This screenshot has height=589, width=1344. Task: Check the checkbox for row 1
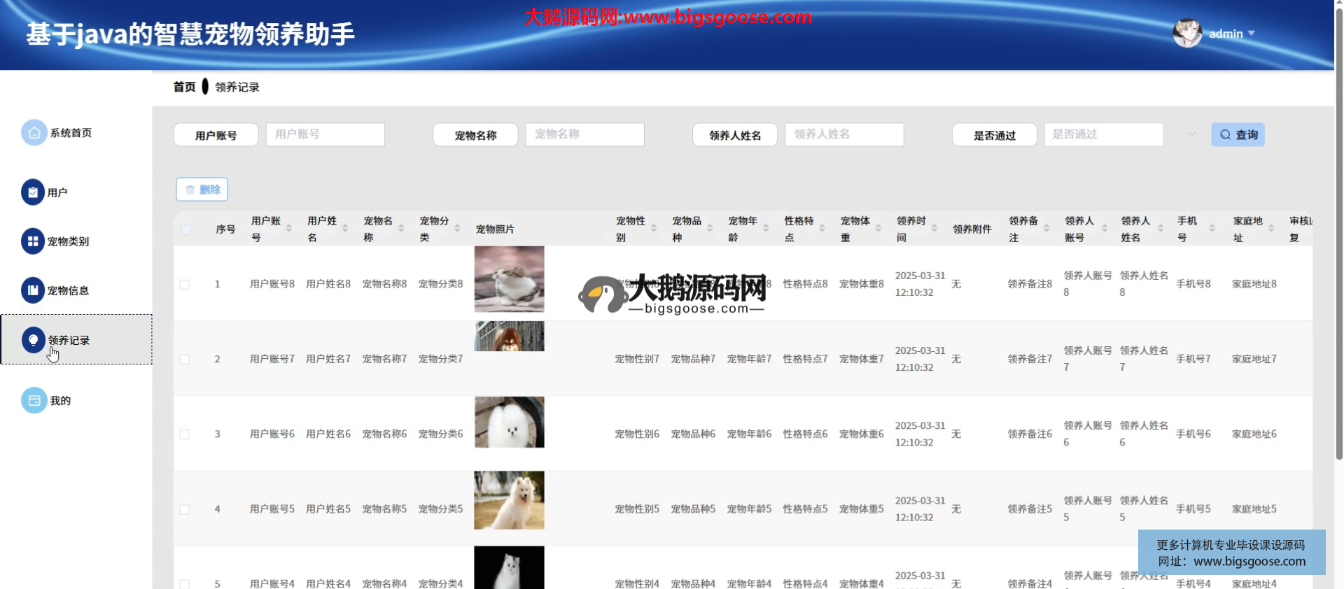pos(185,285)
